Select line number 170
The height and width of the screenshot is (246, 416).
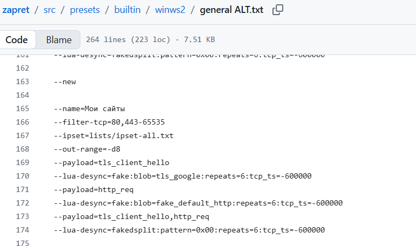[23, 176]
